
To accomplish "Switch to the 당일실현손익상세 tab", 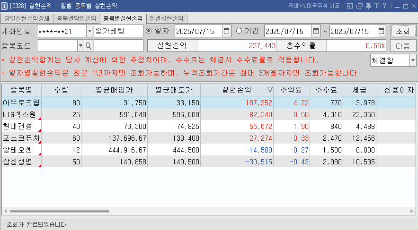I will 27,18.
